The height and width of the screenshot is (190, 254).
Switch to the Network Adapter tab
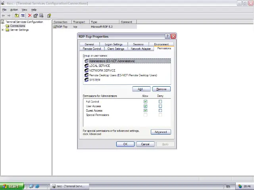tap(141, 49)
